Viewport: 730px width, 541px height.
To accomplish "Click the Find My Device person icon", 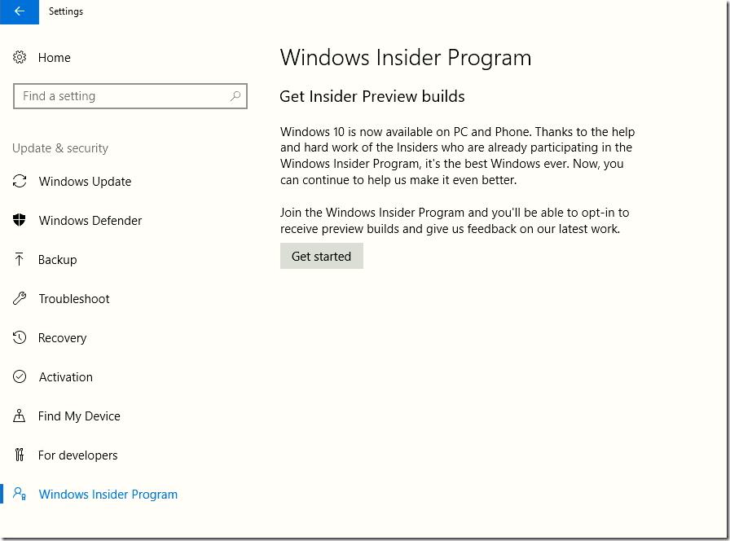I will [x=19, y=416].
